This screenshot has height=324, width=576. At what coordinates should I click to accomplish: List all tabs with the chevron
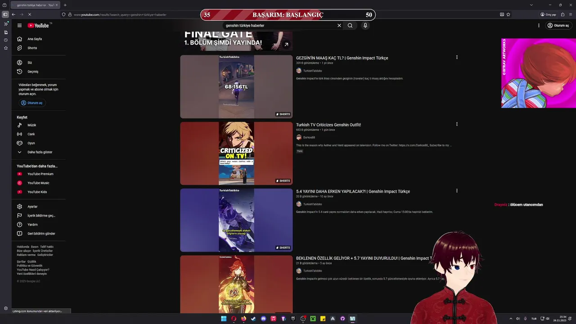point(531,5)
